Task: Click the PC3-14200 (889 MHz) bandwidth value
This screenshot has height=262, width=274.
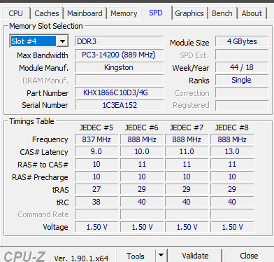Action: coord(119,55)
